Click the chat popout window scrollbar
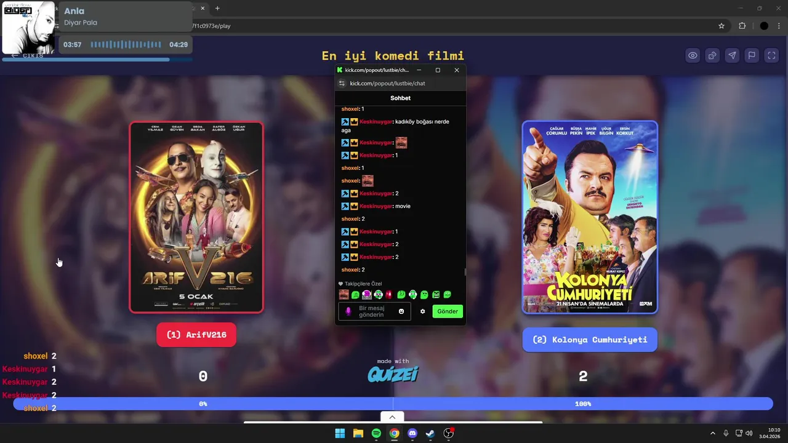The image size is (788, 443). pyautogui.click(x=465, y=271)
